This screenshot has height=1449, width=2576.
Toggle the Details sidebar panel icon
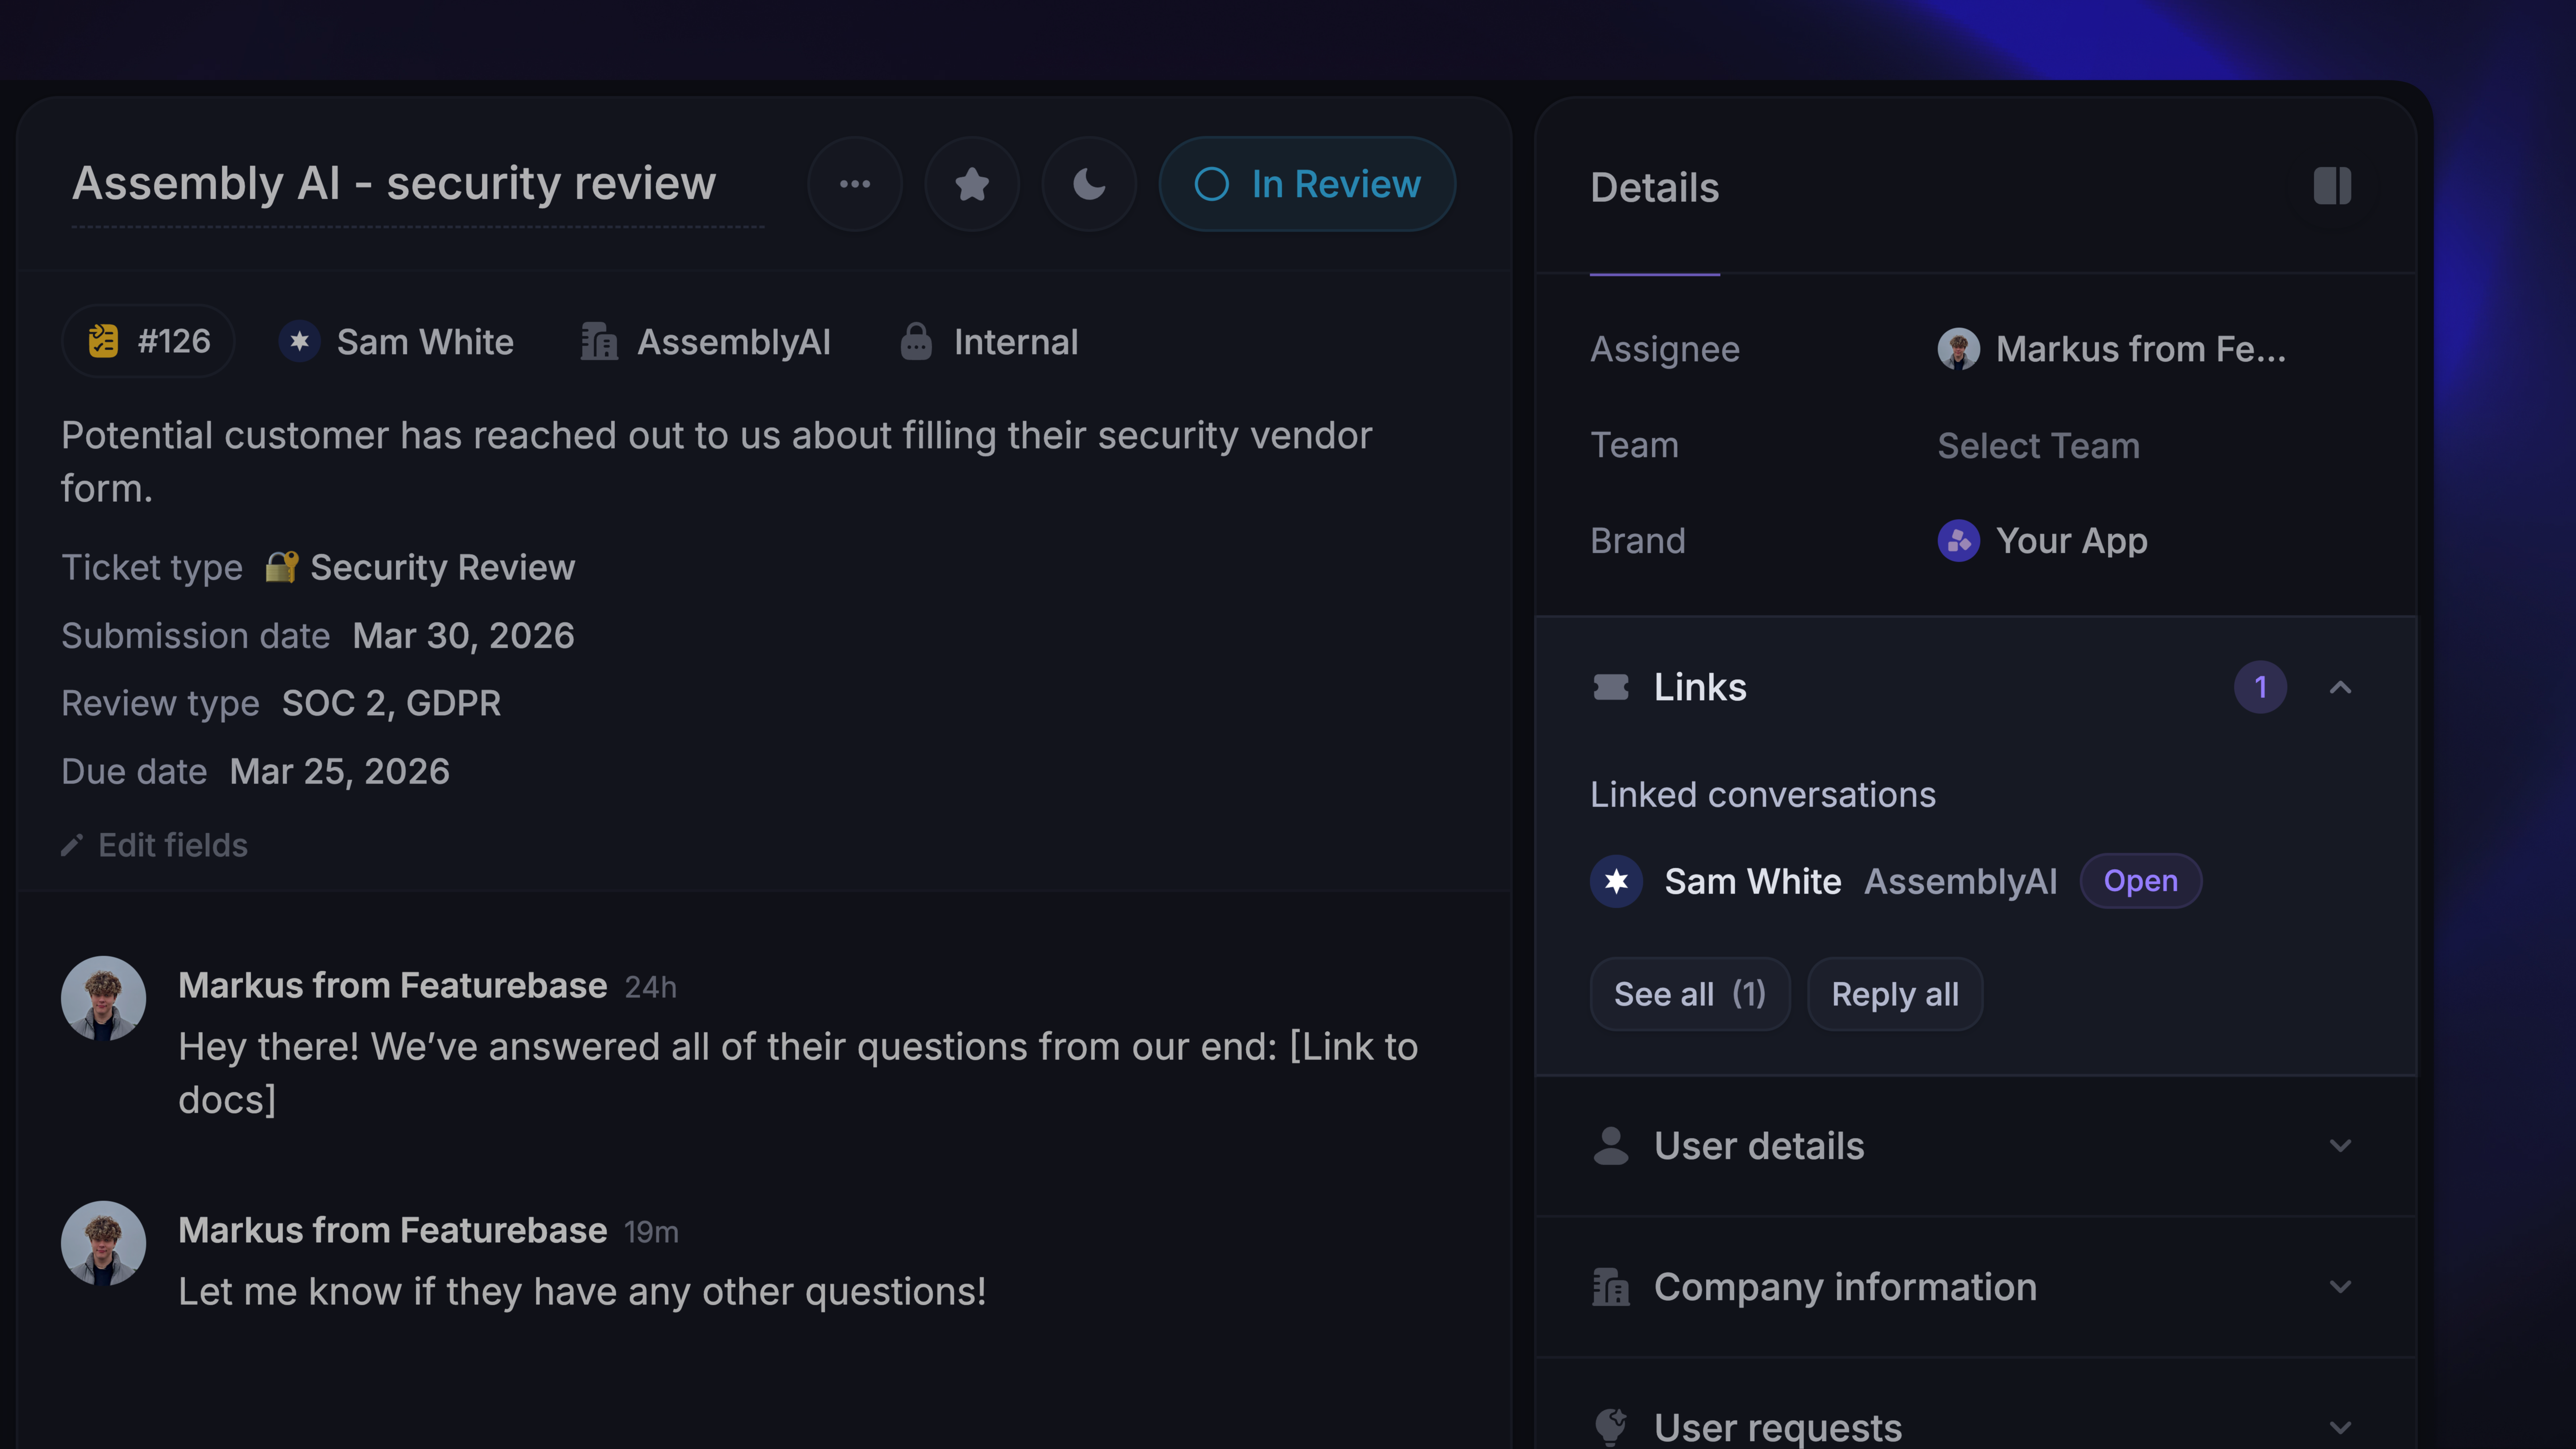tap(2332, 186)
